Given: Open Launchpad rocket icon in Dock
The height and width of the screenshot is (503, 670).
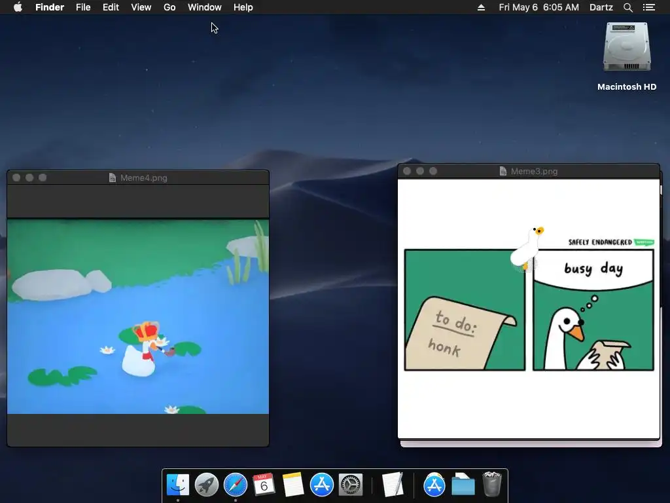Looking at the screenshot, I should click(206, 485).
